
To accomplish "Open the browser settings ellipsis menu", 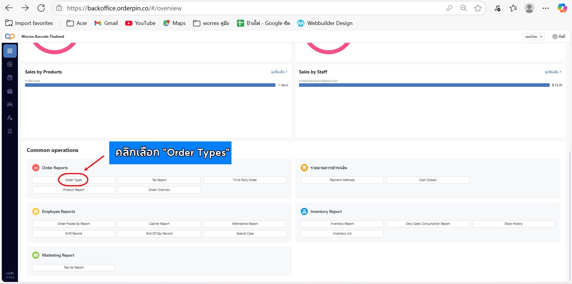I will click(545, 8).
